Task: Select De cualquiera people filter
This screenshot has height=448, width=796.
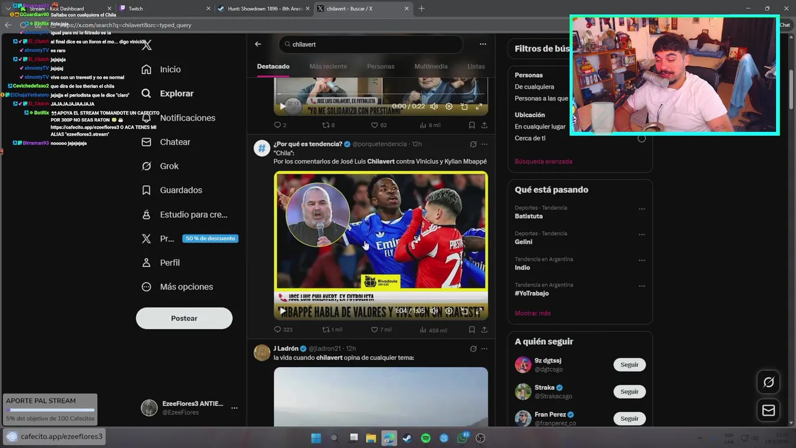Action: (534, 86)
